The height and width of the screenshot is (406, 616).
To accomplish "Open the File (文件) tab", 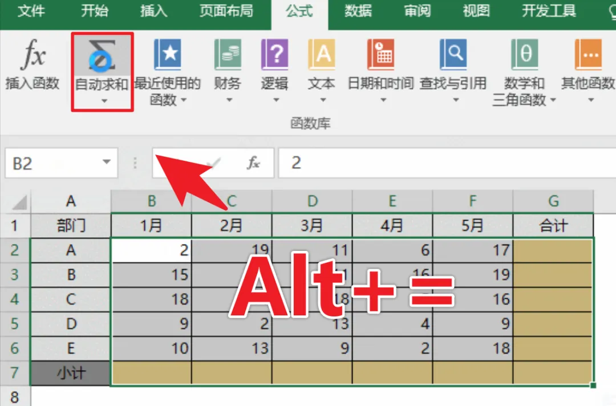I will [31, 11].
